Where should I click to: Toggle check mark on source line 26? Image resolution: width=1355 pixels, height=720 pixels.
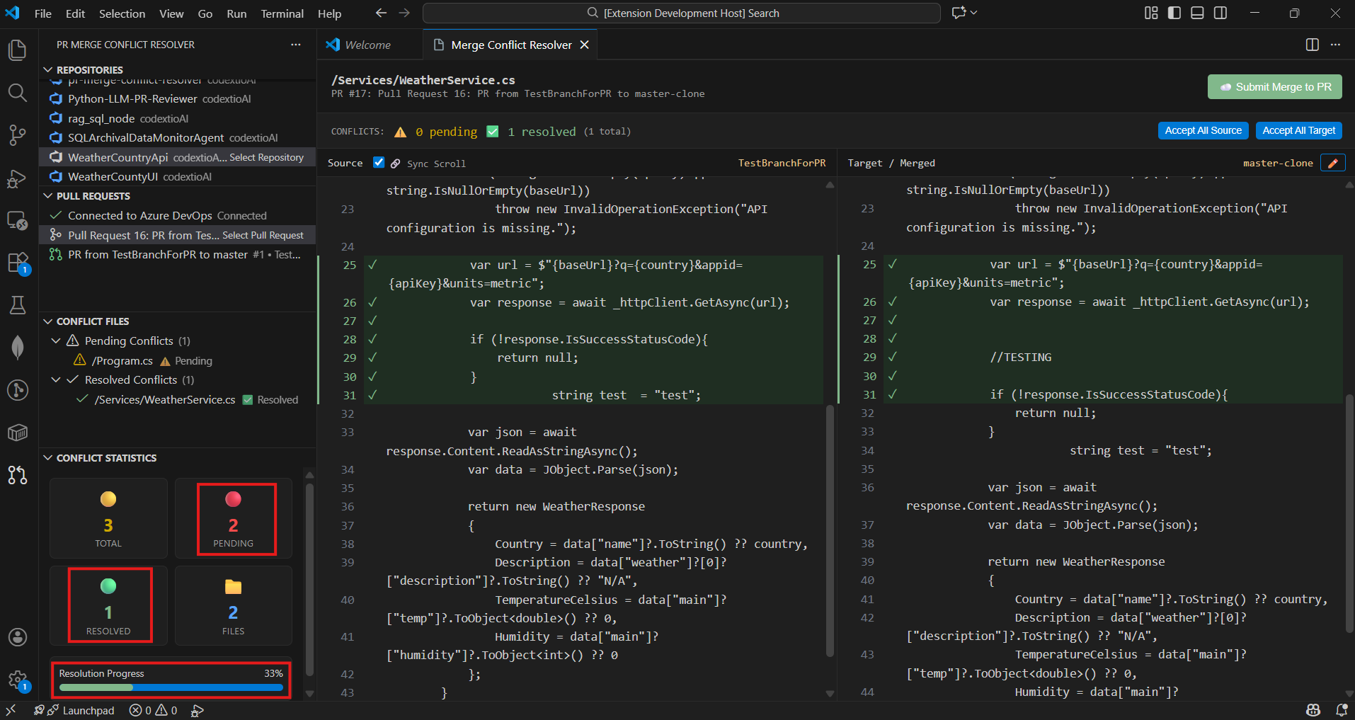(372, 302)
